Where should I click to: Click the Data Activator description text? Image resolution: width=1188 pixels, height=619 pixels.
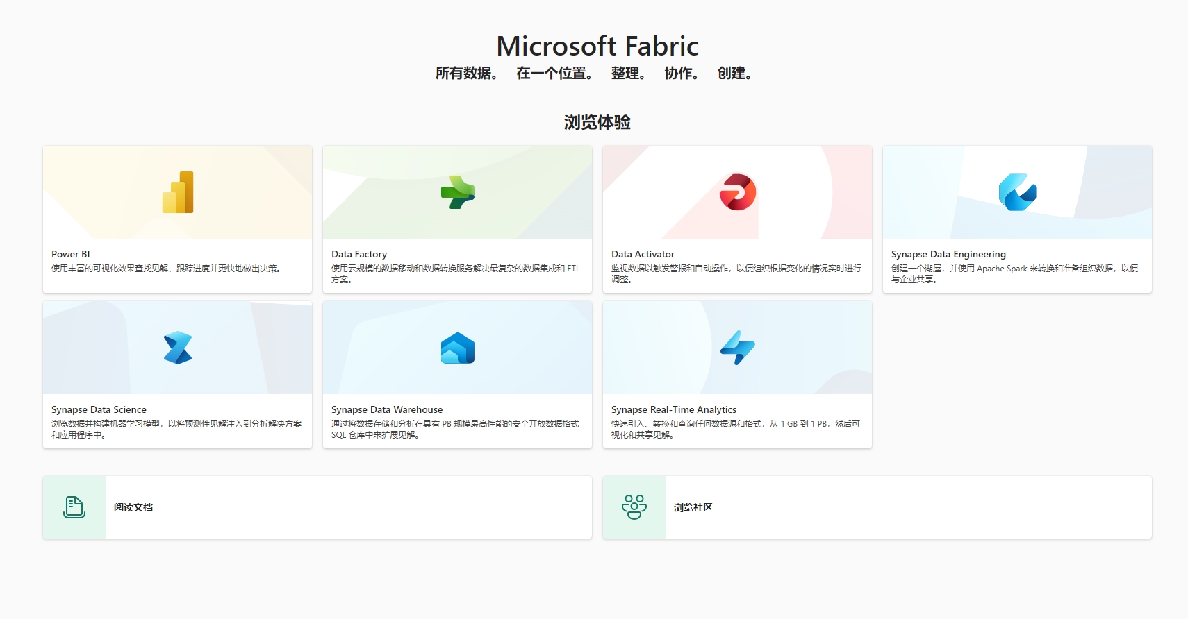coord(736,274)
